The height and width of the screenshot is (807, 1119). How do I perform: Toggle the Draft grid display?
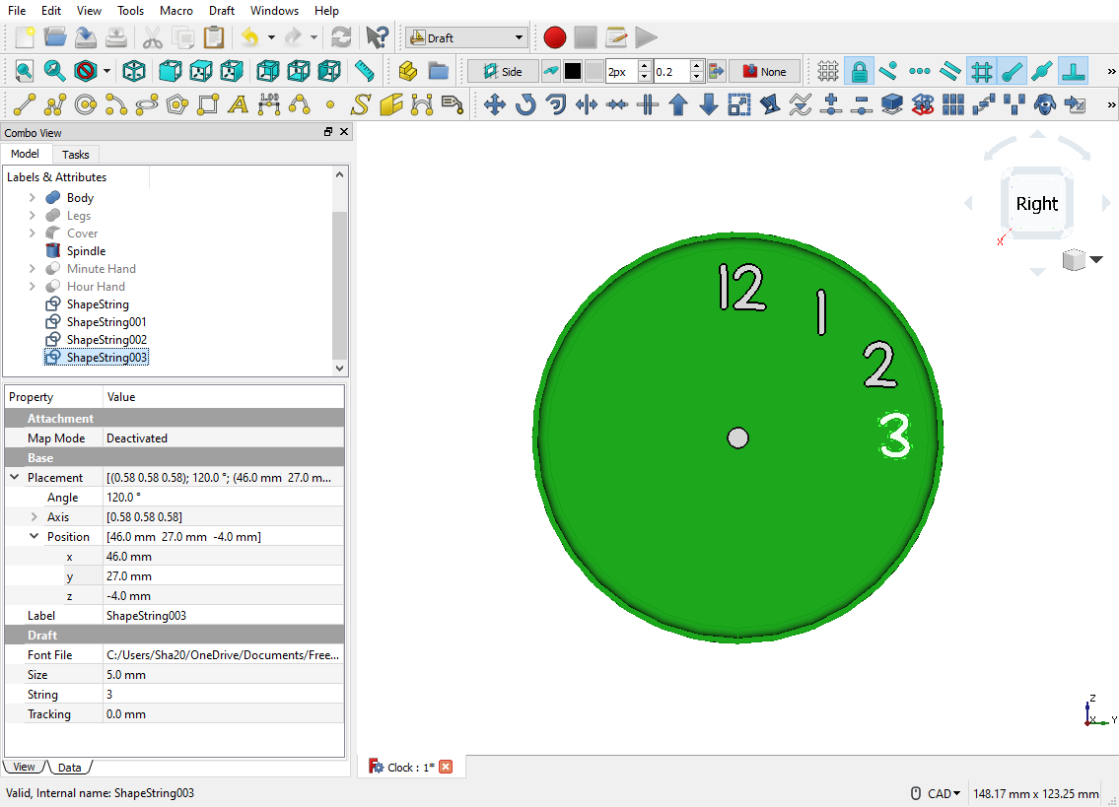(828, 71)
